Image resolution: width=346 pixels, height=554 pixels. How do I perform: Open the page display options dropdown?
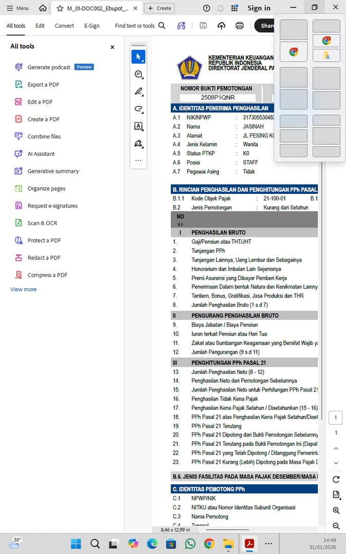click(336, 495)
